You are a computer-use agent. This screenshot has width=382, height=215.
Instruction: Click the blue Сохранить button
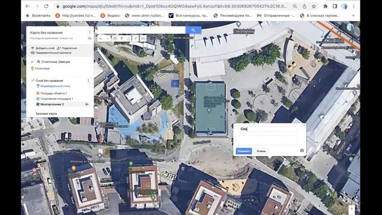pyautogui.click(x=244, y=151)
